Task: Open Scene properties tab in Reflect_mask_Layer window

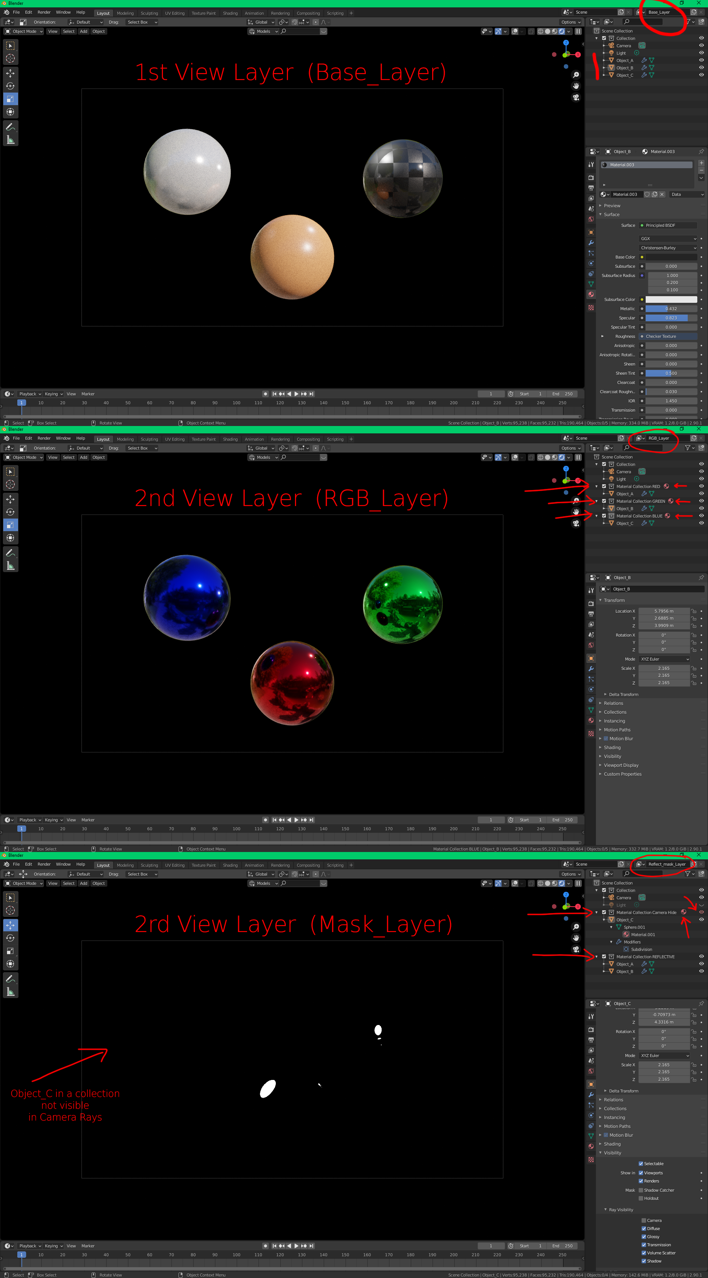Action: click(591, 1061)
